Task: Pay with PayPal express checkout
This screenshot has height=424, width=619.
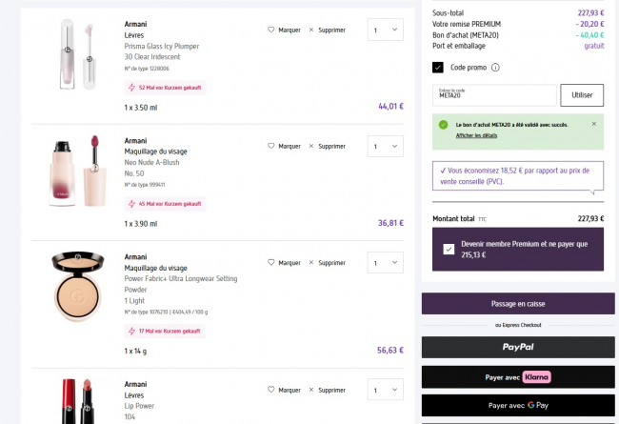Action: [x=518, y=347]
